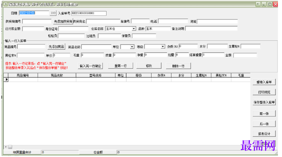Click the 商品名称 input field
This screenshot has height=157, width=282.
[97, 47]
